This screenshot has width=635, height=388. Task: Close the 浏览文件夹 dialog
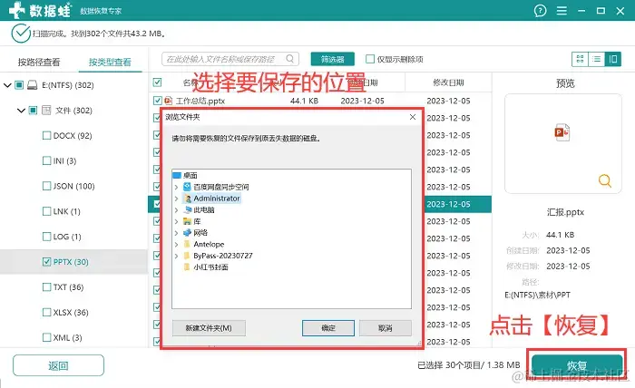point(413,117)
